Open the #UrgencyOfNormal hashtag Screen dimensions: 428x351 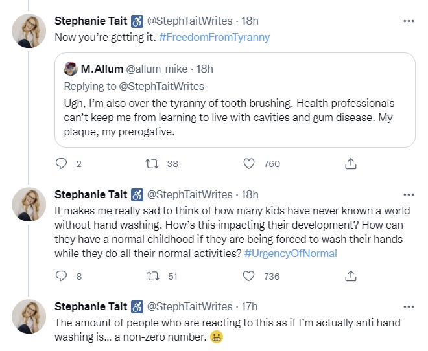tap(291, 253)
